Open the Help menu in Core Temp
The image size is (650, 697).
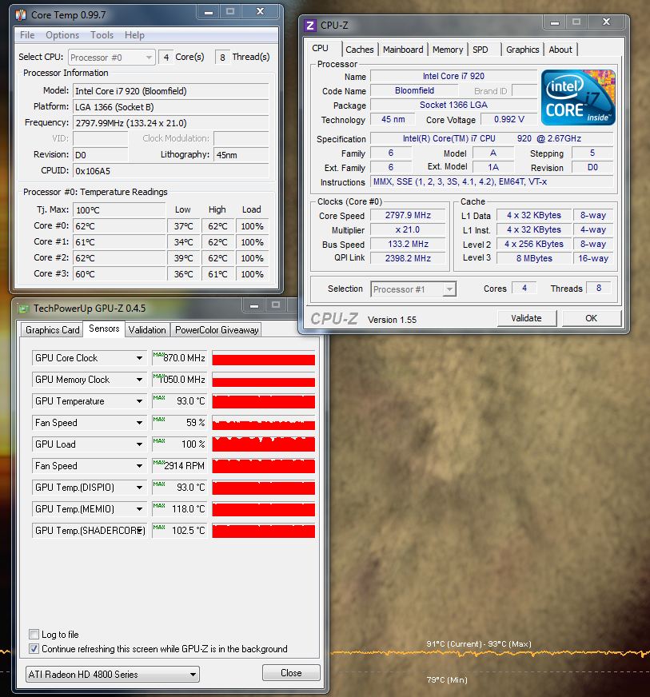[134, 35]
